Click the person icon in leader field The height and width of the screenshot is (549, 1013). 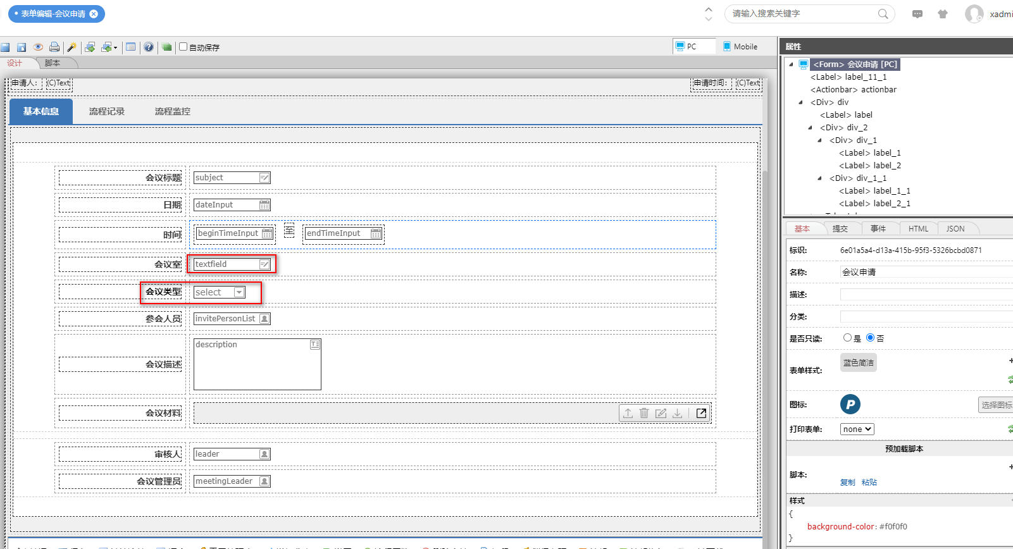coord(264,454)
